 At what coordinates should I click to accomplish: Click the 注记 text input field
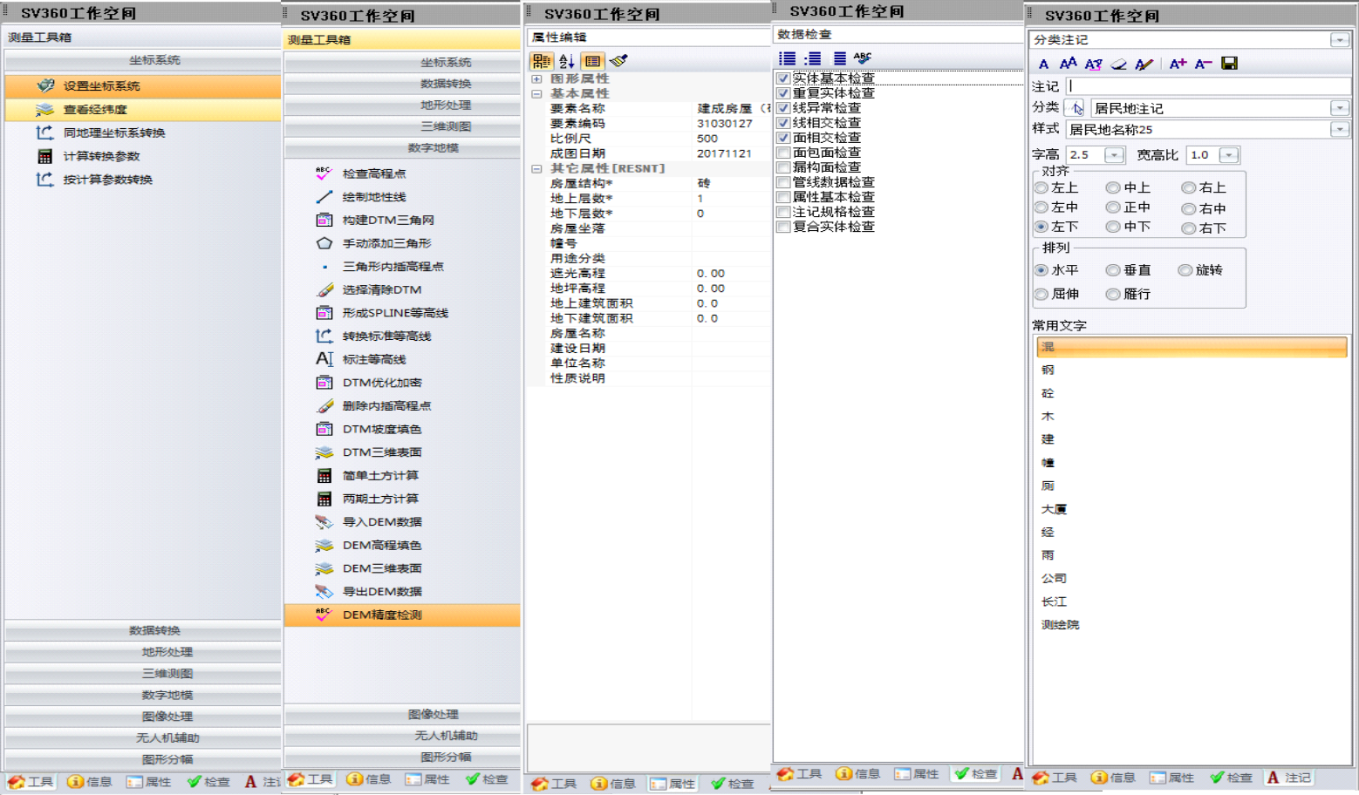click(x=1207, y=86)
